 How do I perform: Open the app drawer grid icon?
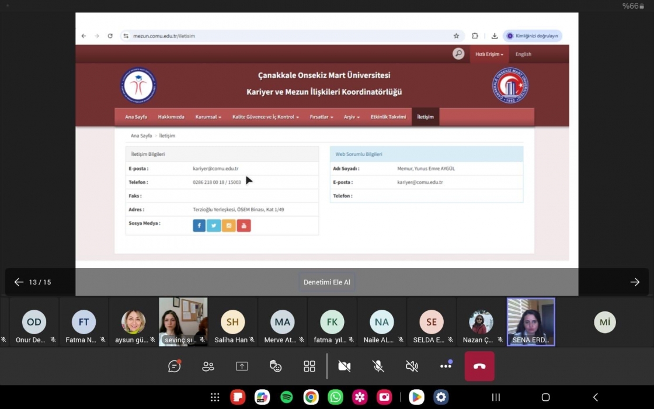tap(215, 397)
